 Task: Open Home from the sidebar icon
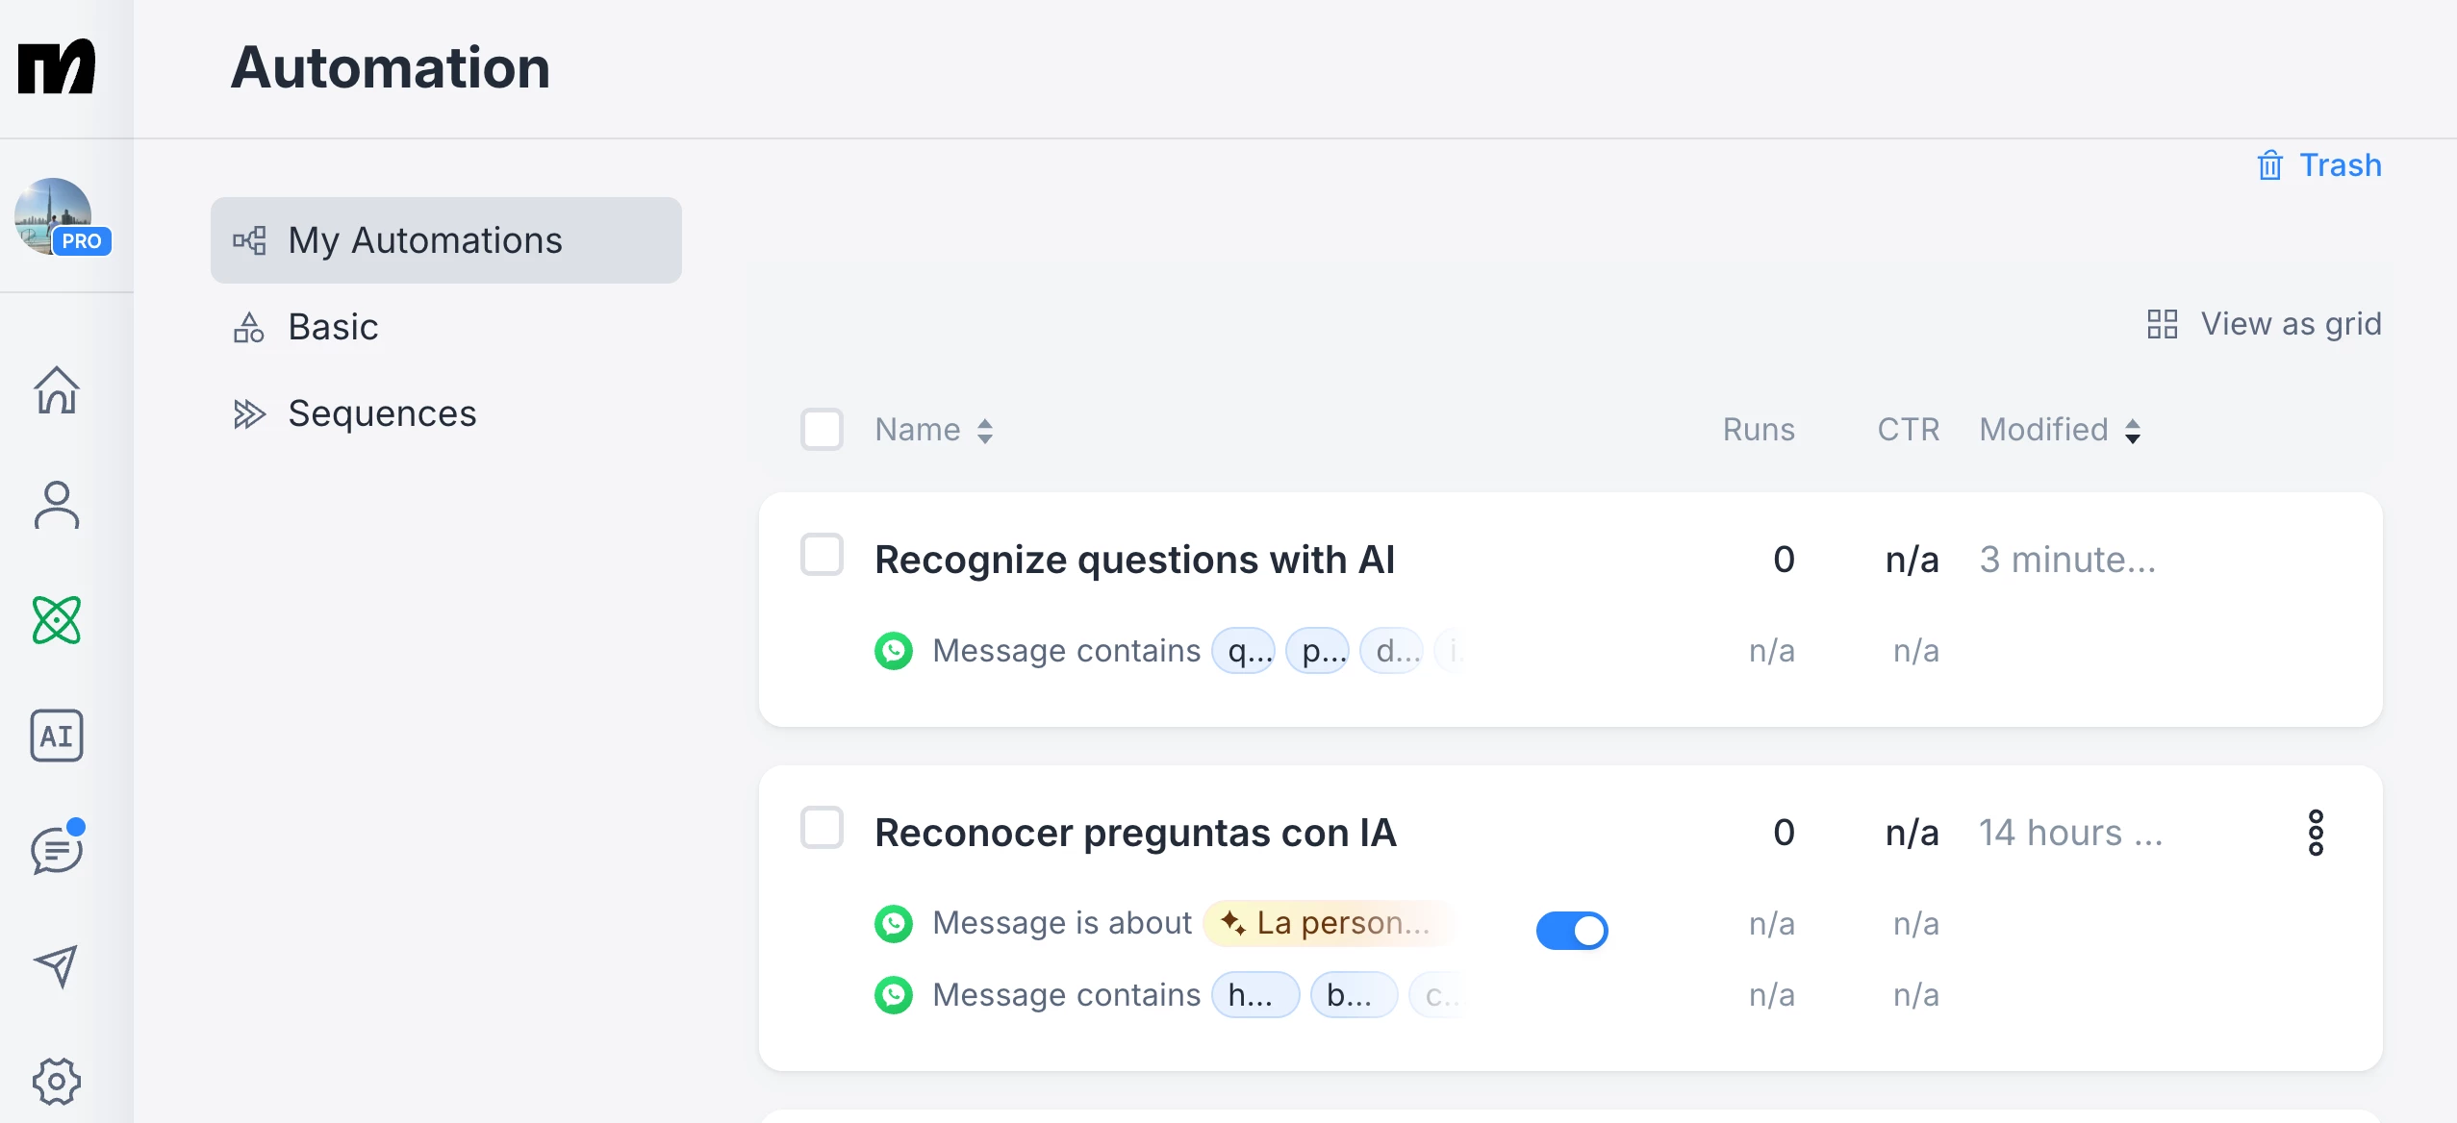point(57,390)
